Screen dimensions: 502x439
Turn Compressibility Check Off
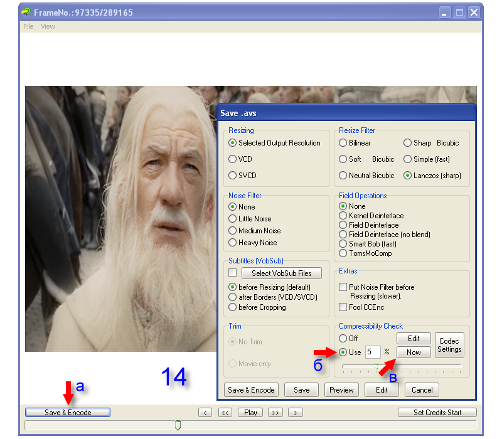(348, 338)
